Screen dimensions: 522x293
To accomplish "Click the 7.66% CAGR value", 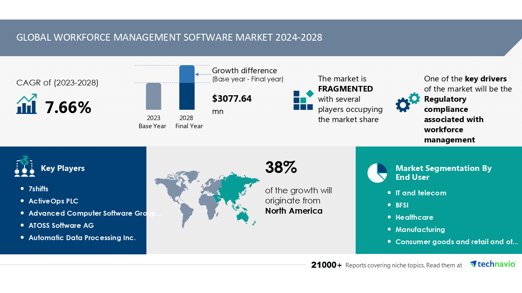I will [68, 107].
